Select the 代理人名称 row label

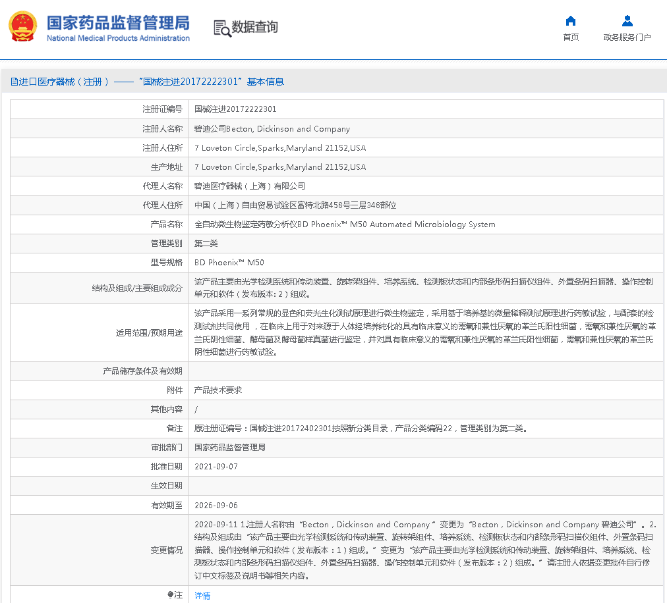(163, 186)
